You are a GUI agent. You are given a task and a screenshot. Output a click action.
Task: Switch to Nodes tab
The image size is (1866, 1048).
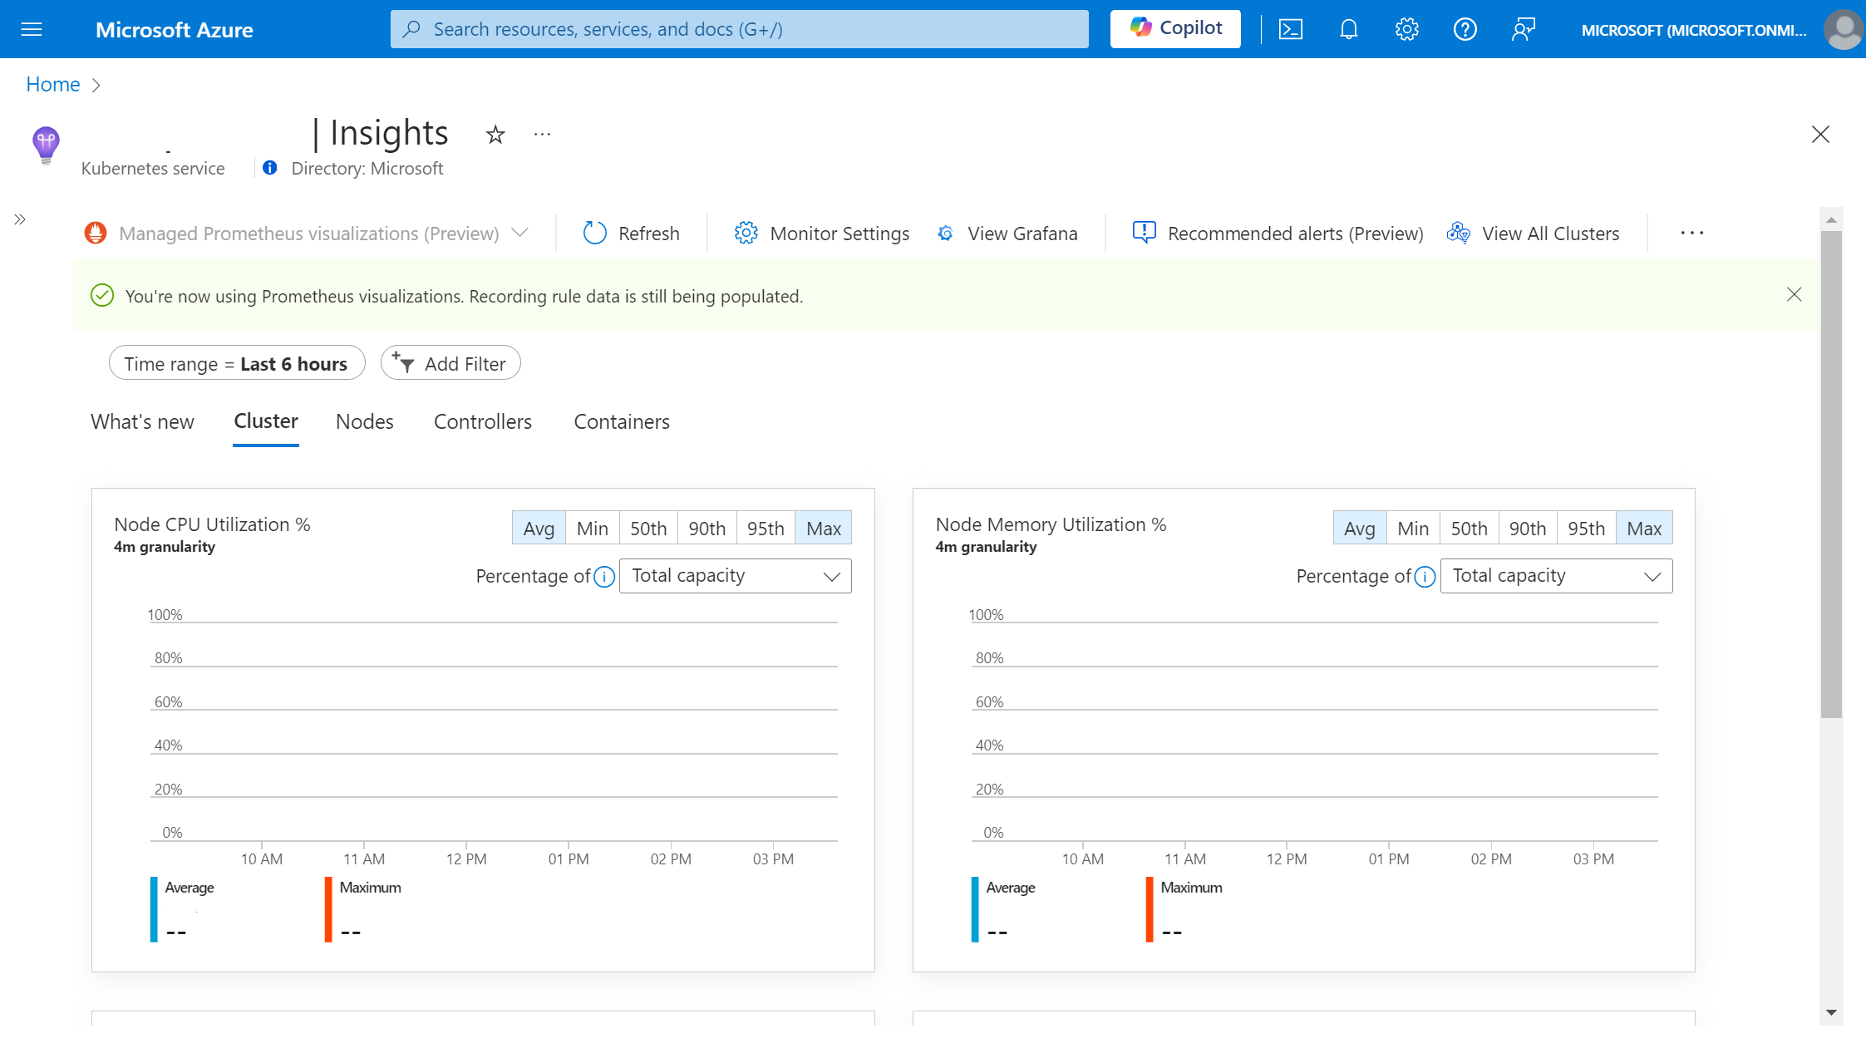point(364,421)
